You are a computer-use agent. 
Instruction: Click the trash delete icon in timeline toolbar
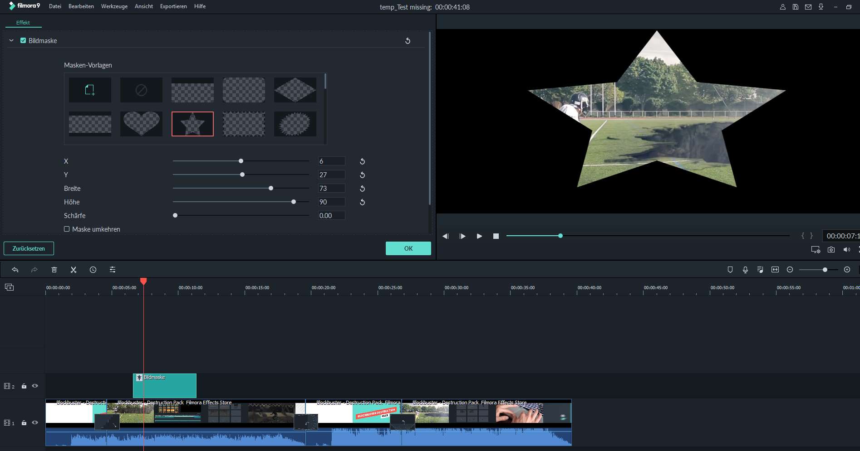coord(54,270)
